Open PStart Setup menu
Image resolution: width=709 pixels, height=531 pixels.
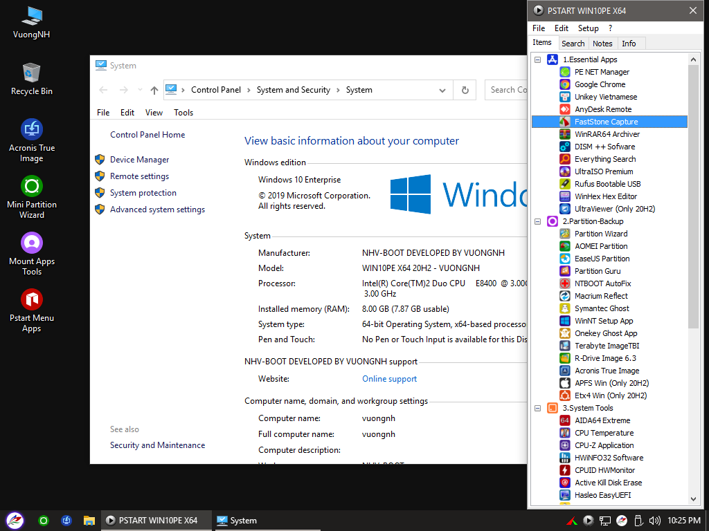pyautogui.click(x=588, y=28)
